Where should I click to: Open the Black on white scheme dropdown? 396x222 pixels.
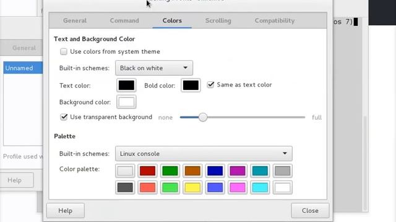point(154,68)
